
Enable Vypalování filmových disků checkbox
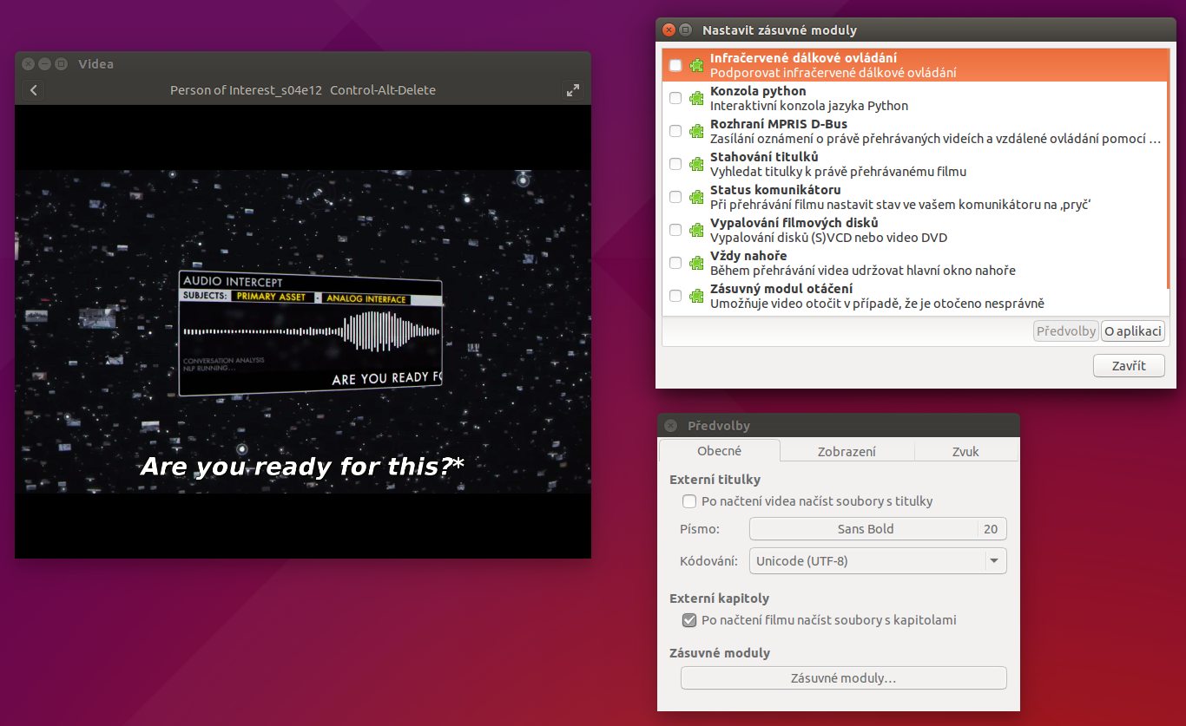[675, 230]
